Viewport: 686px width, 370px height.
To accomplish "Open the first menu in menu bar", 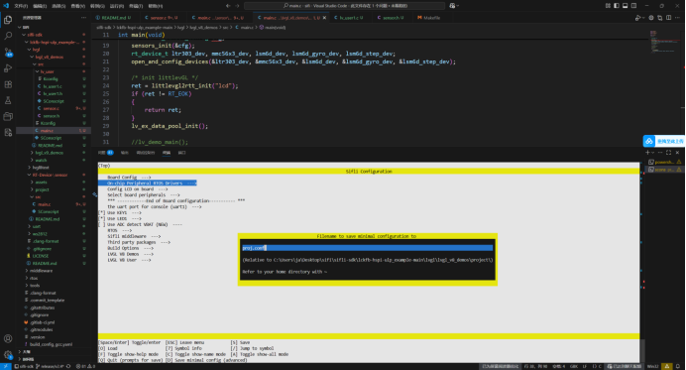I will 21,6.
